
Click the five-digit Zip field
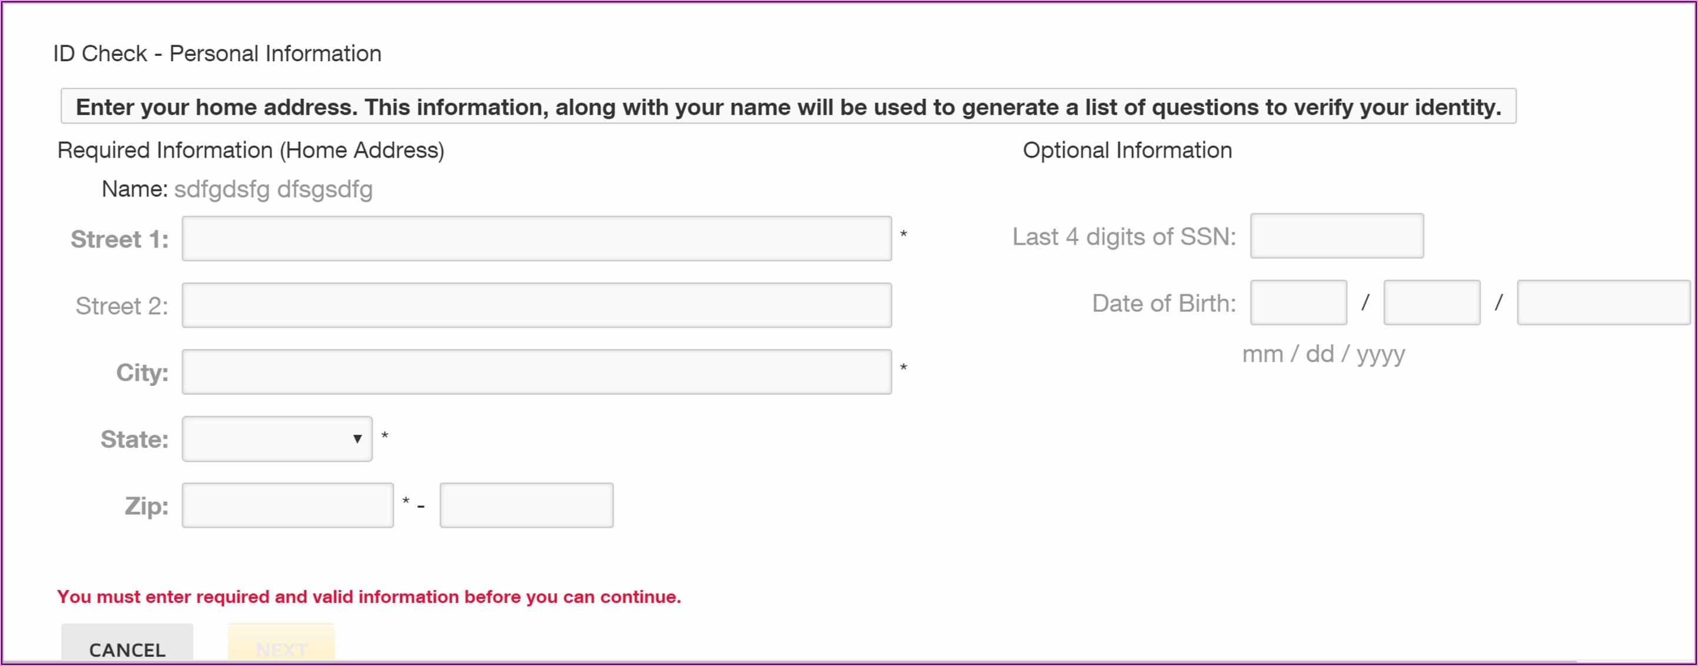[x=287, y=505]
